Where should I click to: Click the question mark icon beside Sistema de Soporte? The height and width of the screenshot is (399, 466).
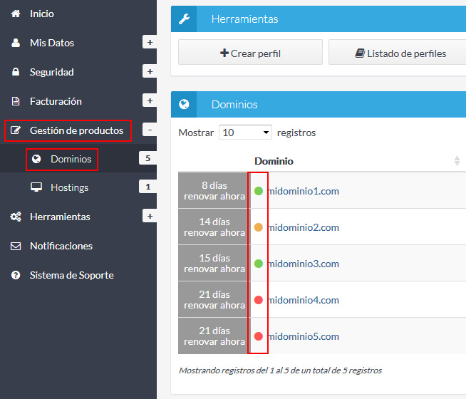pos(16,275)
